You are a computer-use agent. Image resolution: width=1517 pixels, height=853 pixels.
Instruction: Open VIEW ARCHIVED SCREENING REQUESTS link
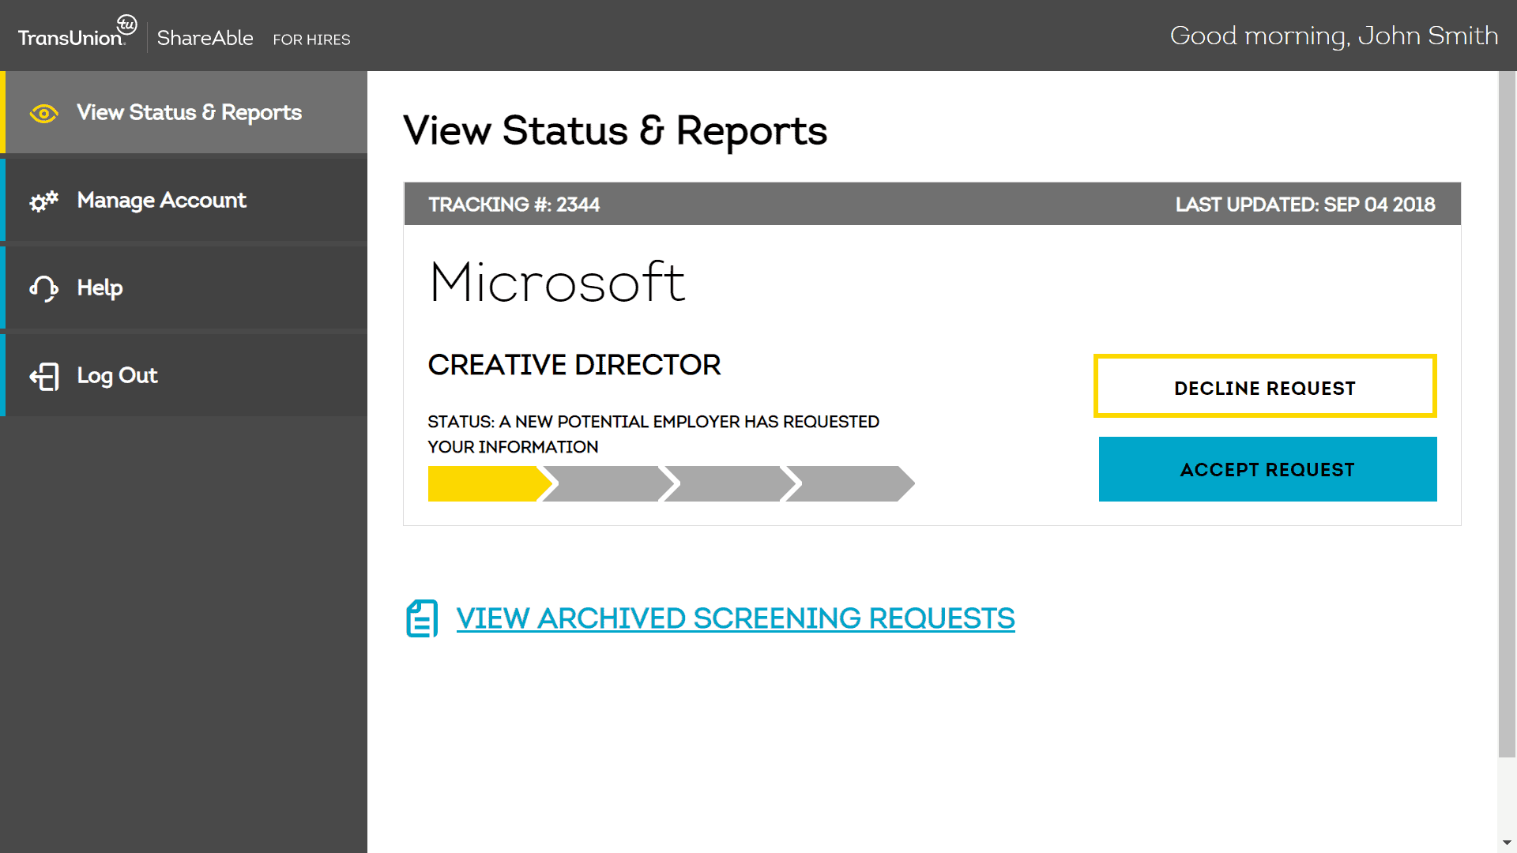(735, 618)
